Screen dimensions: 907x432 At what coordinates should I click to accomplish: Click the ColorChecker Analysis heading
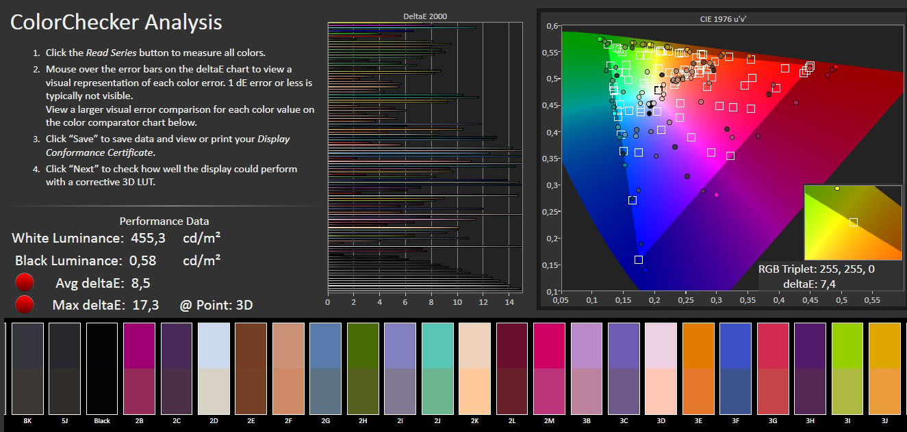pos(116,22)
